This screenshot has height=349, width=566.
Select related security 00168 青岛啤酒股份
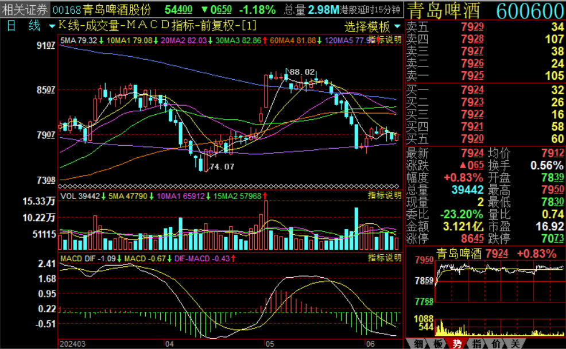click(102, 10)
